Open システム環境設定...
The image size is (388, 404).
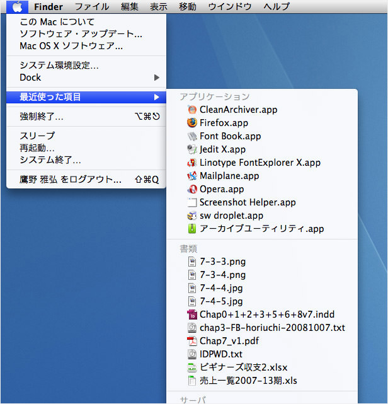click(x=86, y=66)
